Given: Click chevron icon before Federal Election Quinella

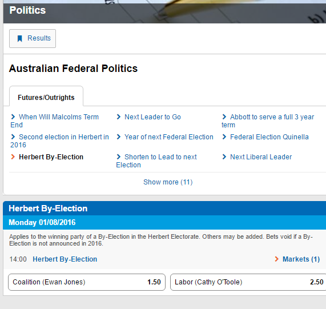Looking at the screenshot, I should [224, 137].
